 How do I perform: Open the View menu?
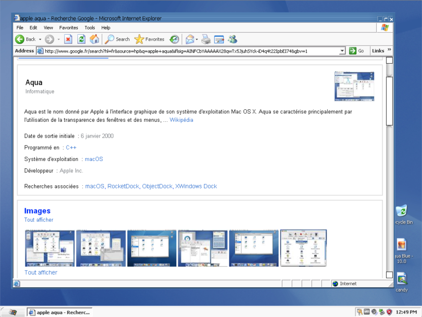[x=49, y=27]
